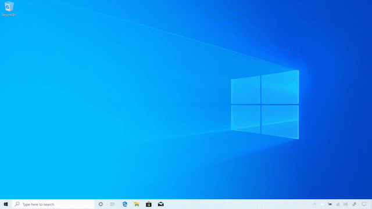Open Cortana from the taskbar circle
The image size is (372, 209).
(x=101, y=204)
